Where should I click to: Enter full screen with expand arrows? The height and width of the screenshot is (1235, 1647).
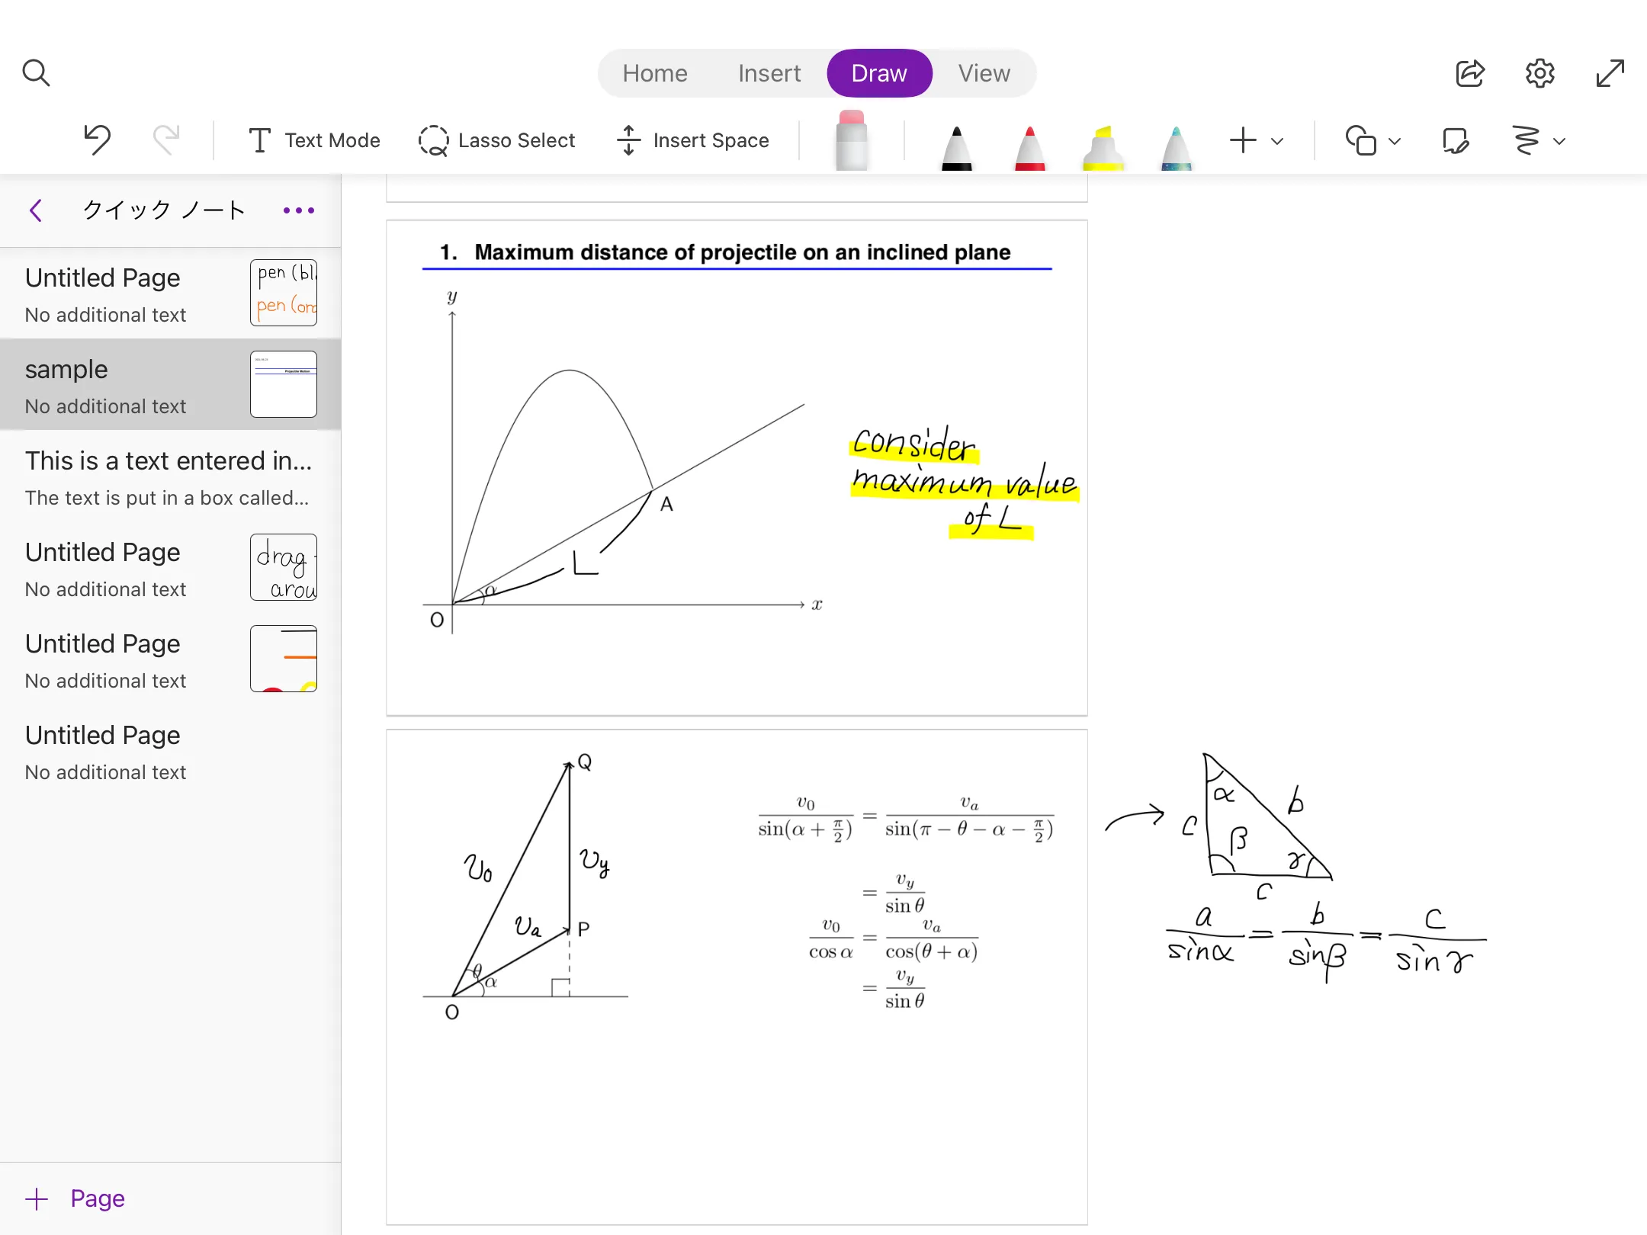pos(1610,73)
